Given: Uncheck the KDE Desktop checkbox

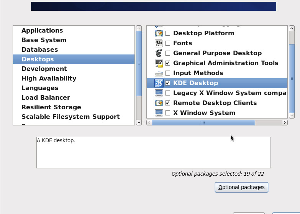Looking at the screenshot, I should click(x=167, y=83).
